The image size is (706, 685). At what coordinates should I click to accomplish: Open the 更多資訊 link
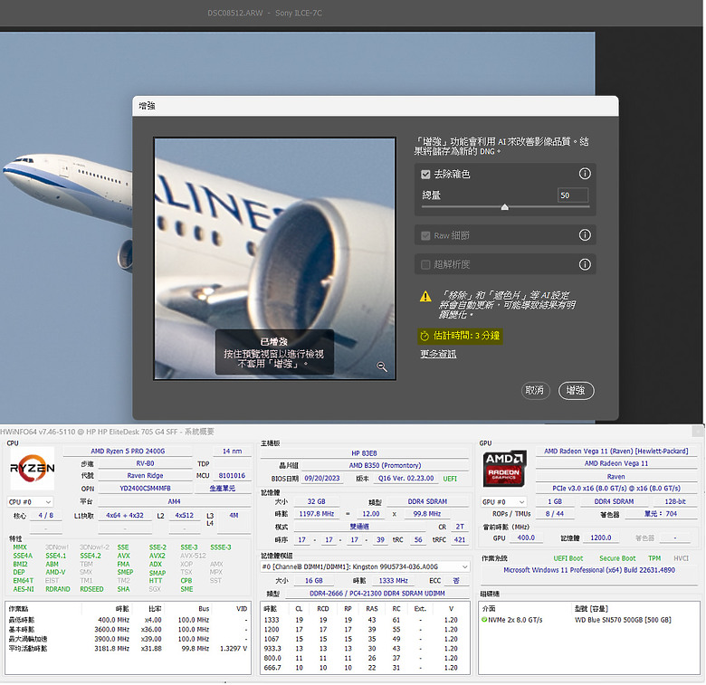pyautogui.click(x=438, y=354)
